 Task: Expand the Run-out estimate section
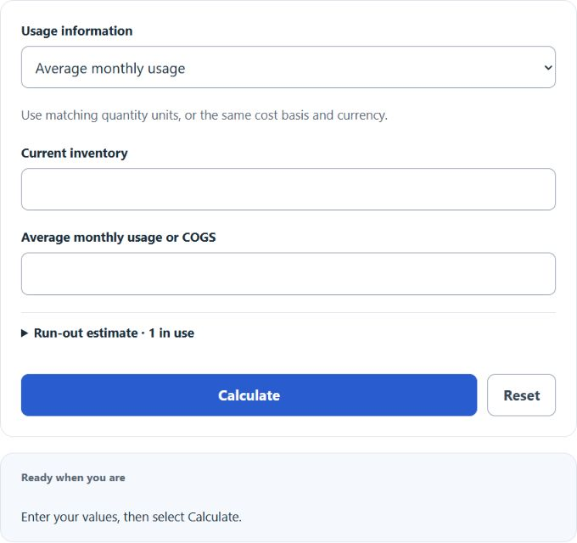click(108, 333)
